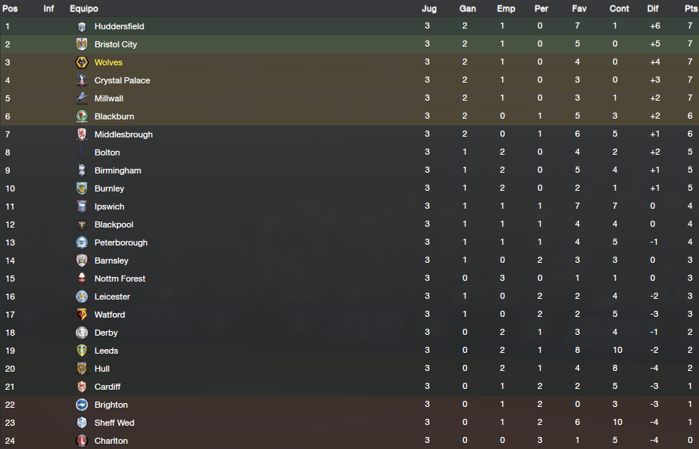Viewport: 699px width, 449px height.
Task: Click the Wolves club badge icon
Action: click(x=82, y=62)
